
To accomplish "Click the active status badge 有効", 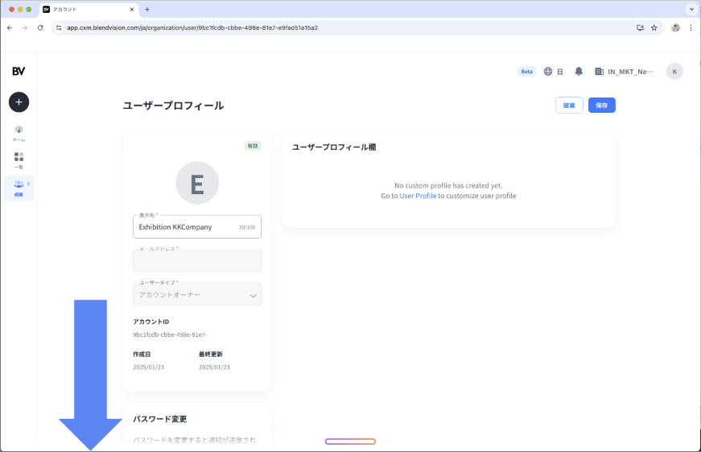I will pos(253,146).
